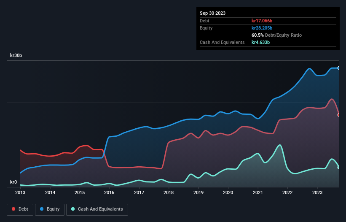The width and height of the screenshot is (346, 222).
Task: Select the 2019 x-axis label
Action: [x=198, y=192]
